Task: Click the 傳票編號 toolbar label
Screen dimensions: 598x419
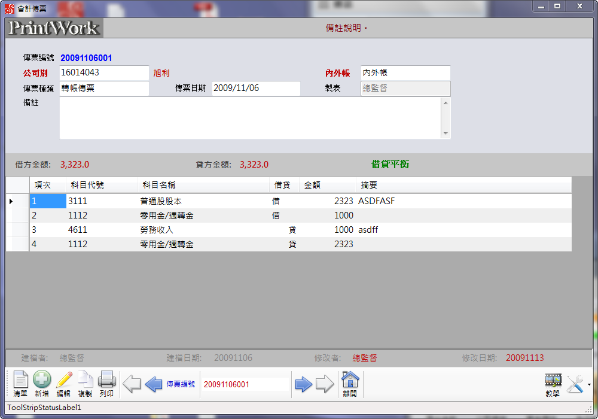Action: coord(181,384)
